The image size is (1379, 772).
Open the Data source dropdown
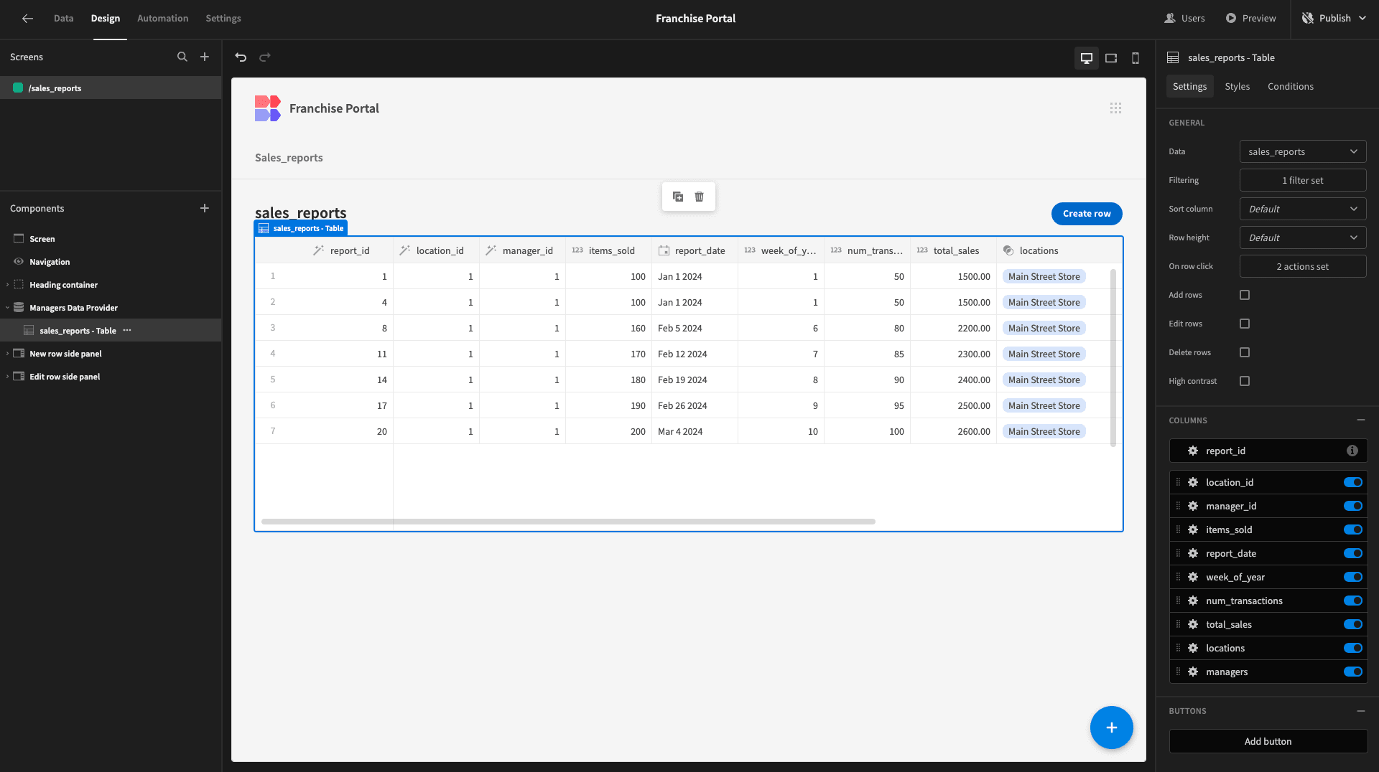point(1303,151)
